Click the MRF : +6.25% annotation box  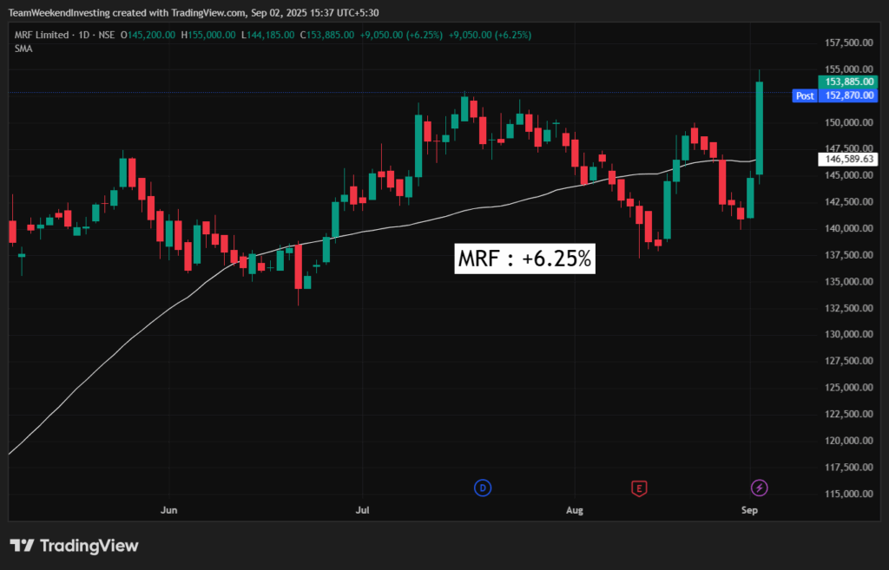pyautogui.click(x=525, y=259)
